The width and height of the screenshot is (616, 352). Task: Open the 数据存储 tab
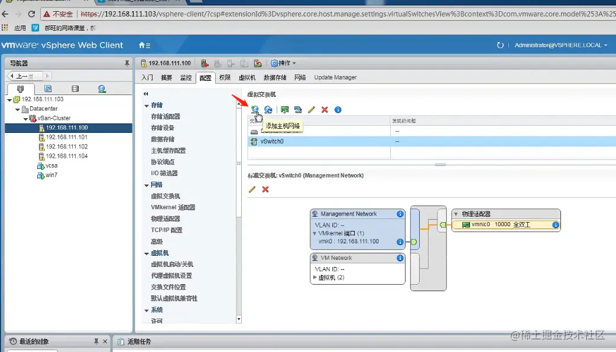tap(275, 77)
